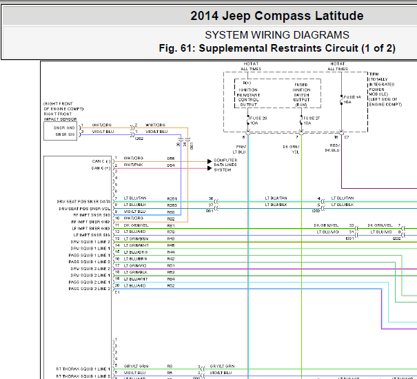Click the "C7" connector label under TIPM
Screen dimensions: 417x379
[x=347, y=137]
